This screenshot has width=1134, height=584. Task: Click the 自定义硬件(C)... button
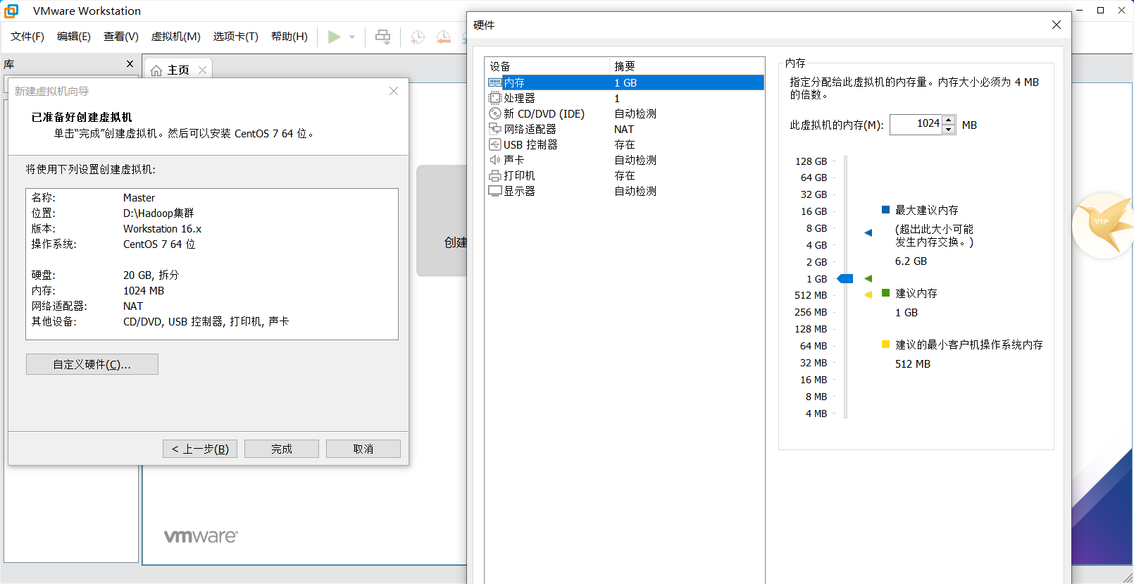click(x=92, y=364)
